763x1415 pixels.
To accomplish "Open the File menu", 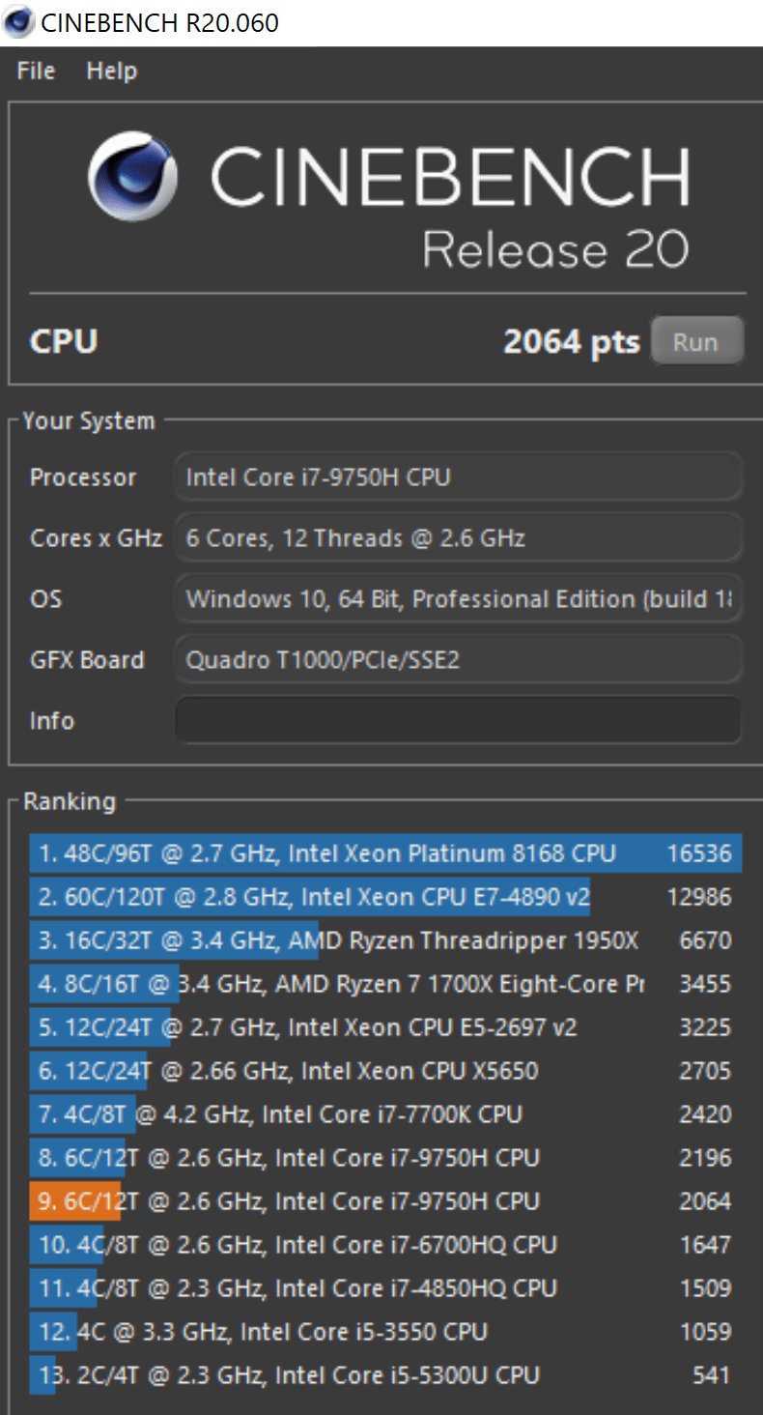I will (x=36, y=72).
